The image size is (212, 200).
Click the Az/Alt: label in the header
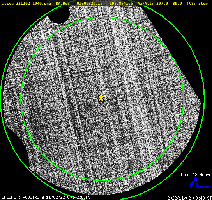pyautogui.click(x=146, y=4)
